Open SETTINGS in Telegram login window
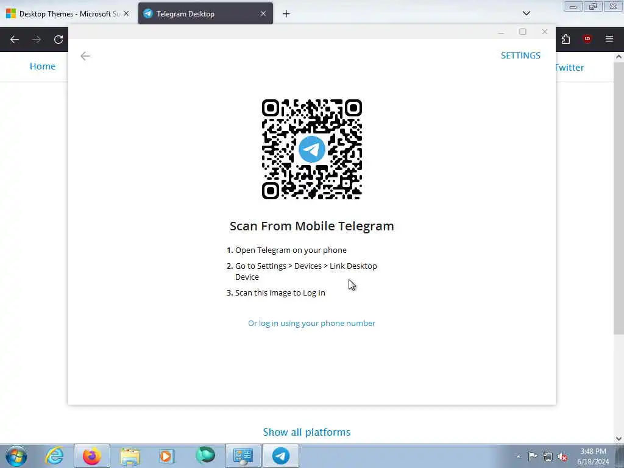The height and width of the screenshot is (468, 624). (x=520, y=55)
